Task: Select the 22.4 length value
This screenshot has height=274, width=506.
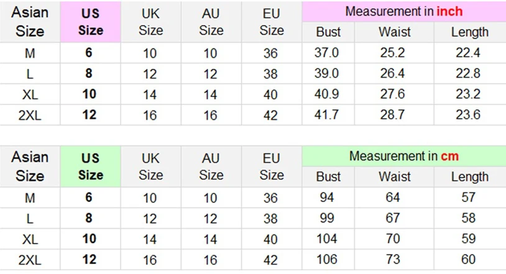Action: 467,53
